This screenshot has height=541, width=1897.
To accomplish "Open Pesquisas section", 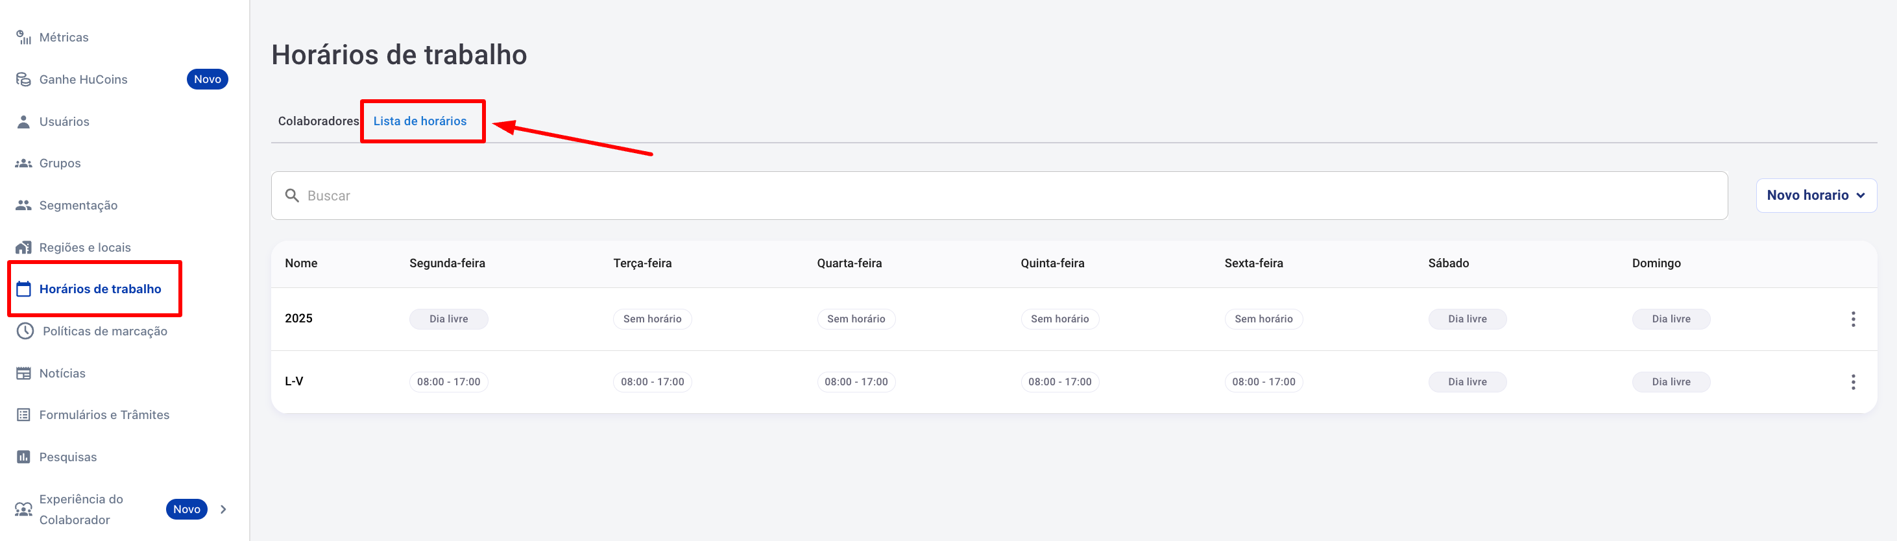I will pos(67,457).
